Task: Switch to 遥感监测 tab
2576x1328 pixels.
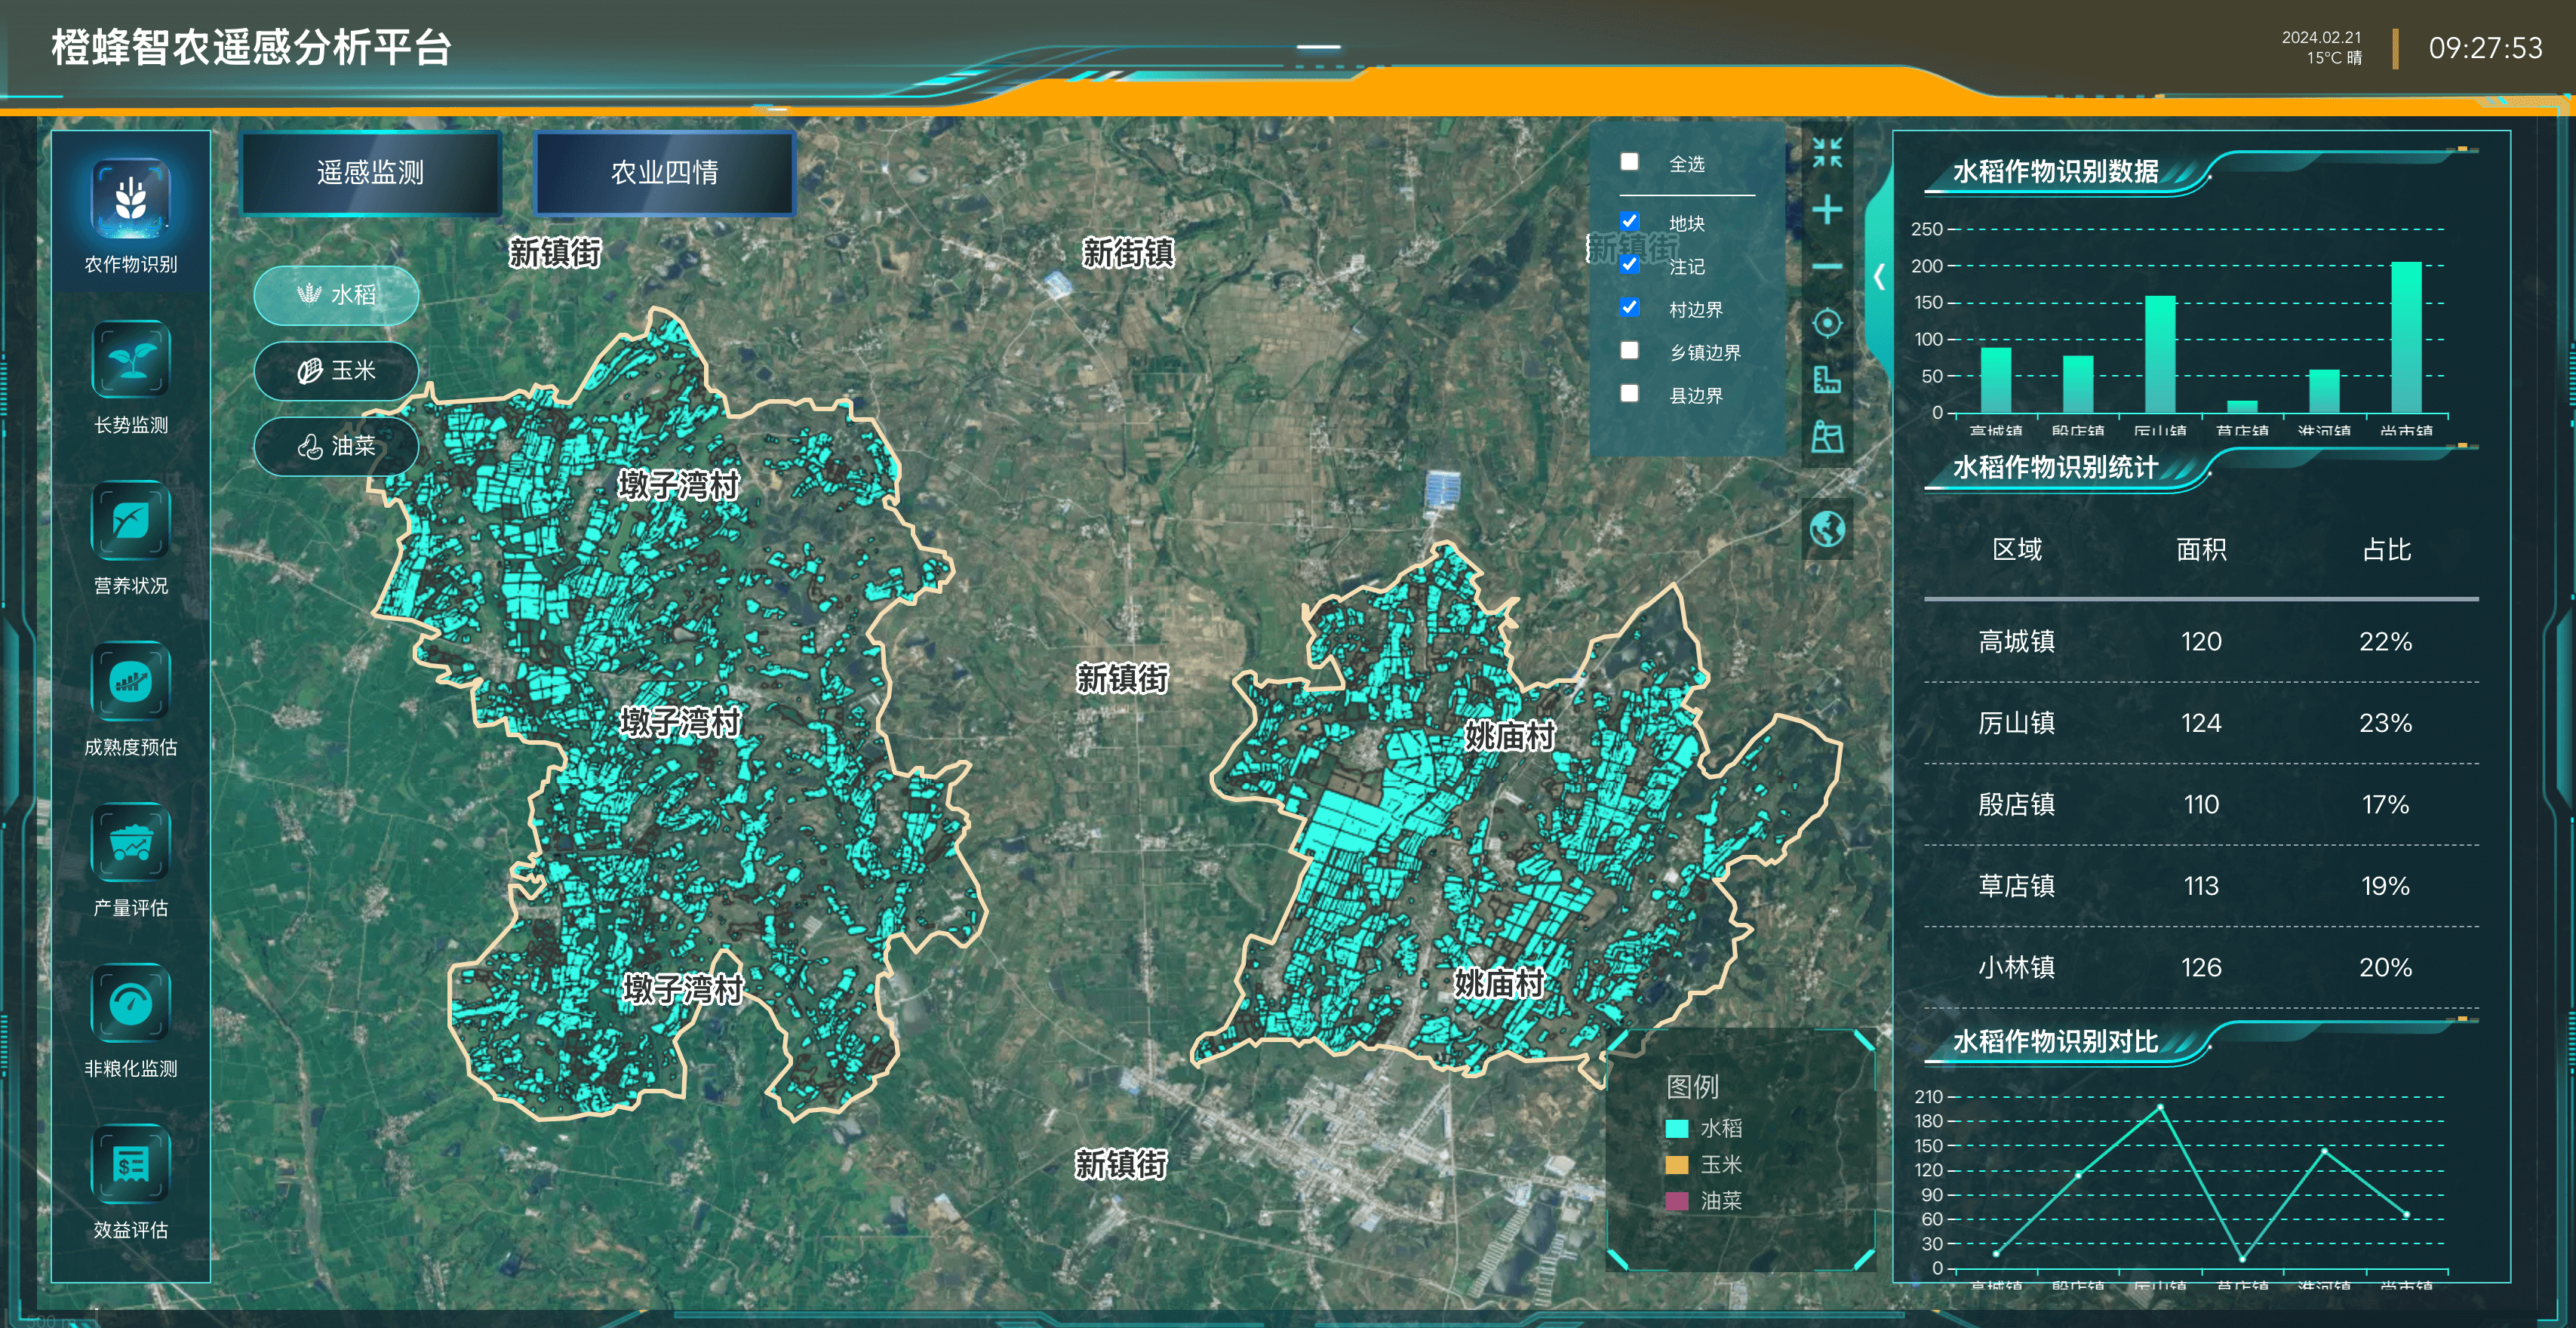Action: coord(371,173)
